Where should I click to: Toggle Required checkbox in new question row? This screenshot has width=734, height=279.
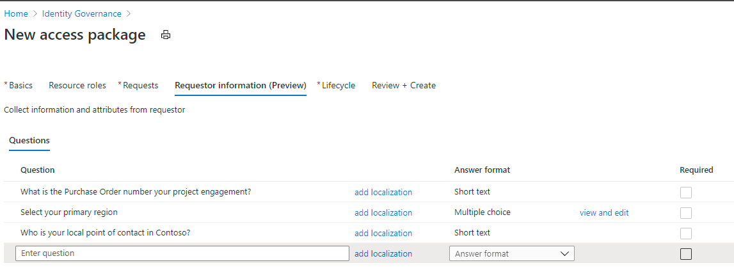686,253
